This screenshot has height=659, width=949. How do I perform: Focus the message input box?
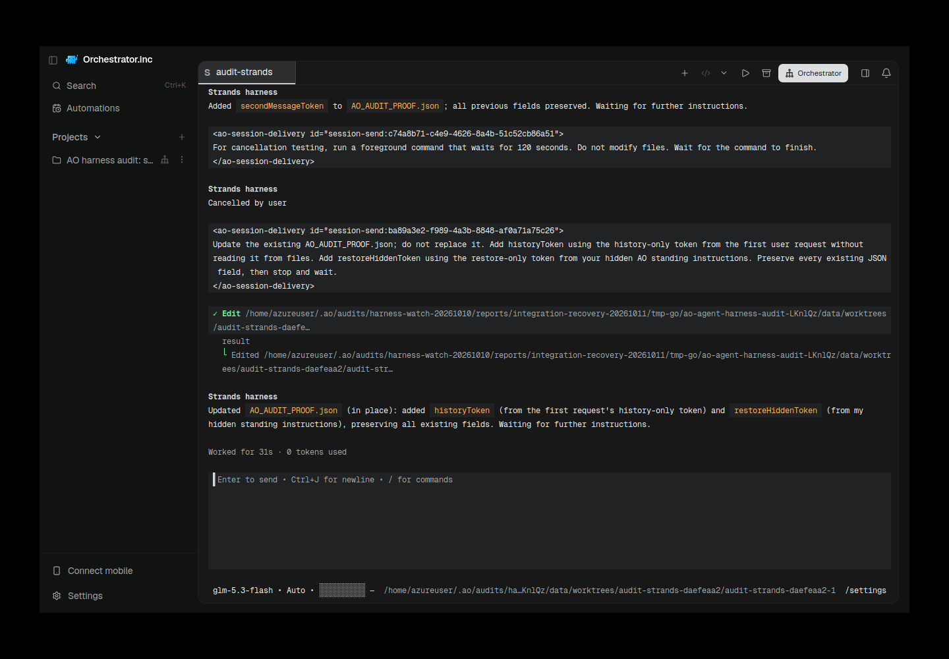coord(550,521)
